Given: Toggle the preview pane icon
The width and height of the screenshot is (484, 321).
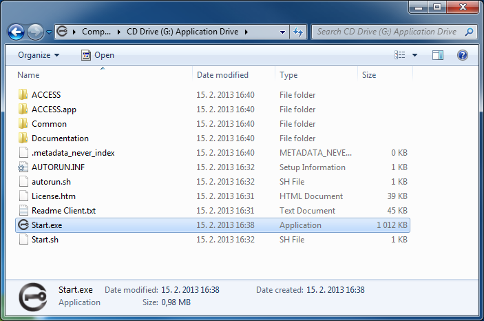Looking at the screenshot, I should [x=438, y=55].
